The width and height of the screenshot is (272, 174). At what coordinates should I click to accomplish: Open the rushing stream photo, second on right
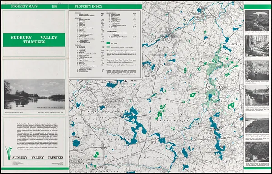(x=257, y=46)
